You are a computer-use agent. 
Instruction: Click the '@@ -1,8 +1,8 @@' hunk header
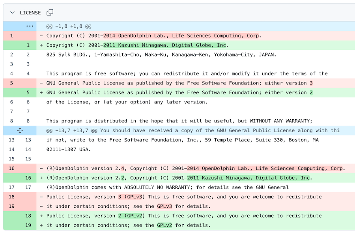point(69,26)
